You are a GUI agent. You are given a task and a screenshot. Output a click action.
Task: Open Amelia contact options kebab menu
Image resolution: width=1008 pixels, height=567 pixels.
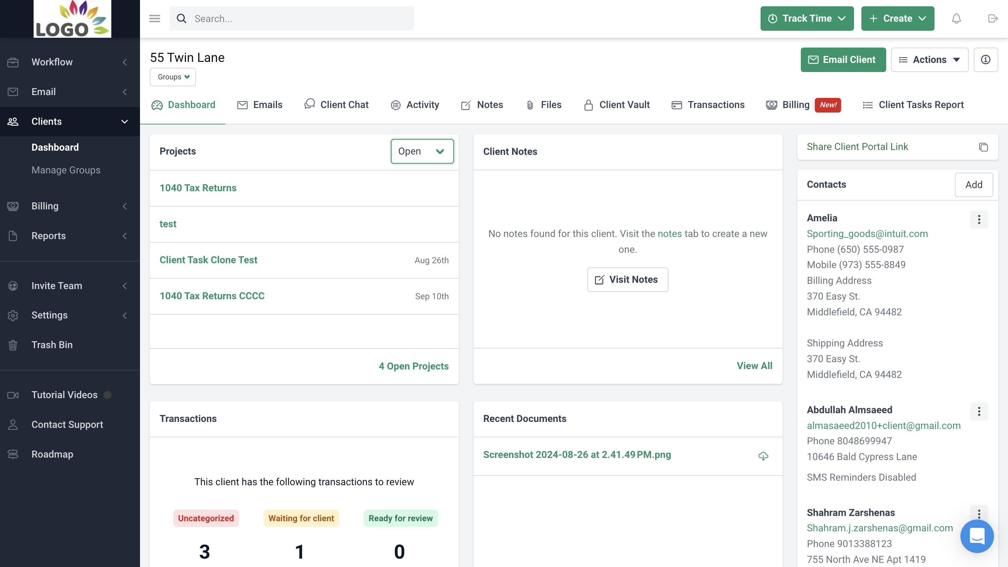[979, 220]
